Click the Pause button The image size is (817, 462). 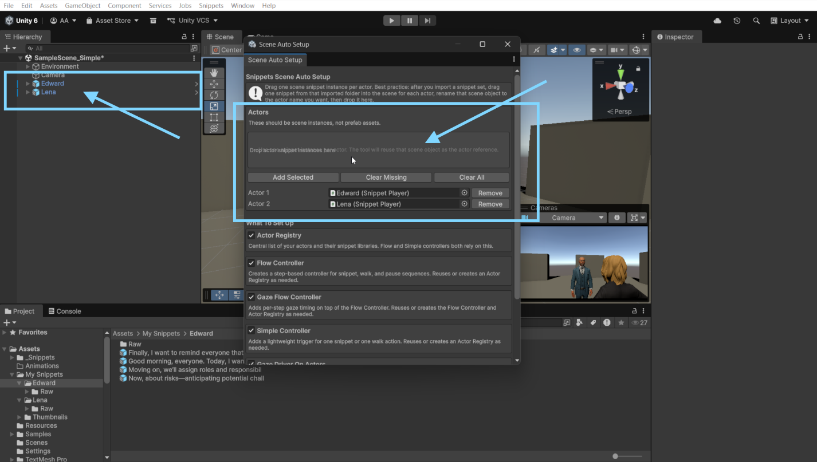tap(410, 21)
